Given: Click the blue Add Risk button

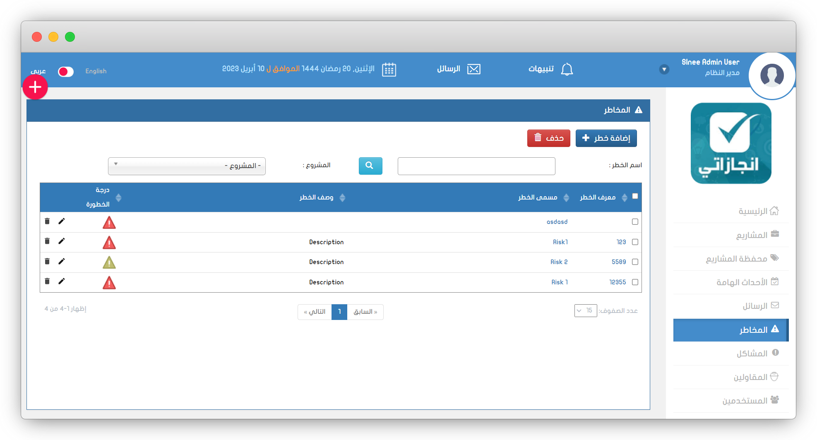Looking at the screenshot, I should [x=606, y=138].
